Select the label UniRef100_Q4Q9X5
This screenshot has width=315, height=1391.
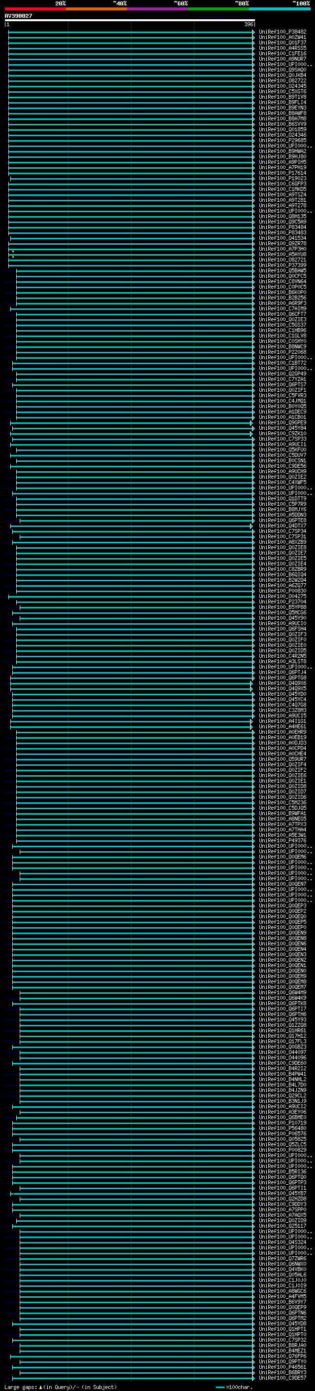[283, 688]
